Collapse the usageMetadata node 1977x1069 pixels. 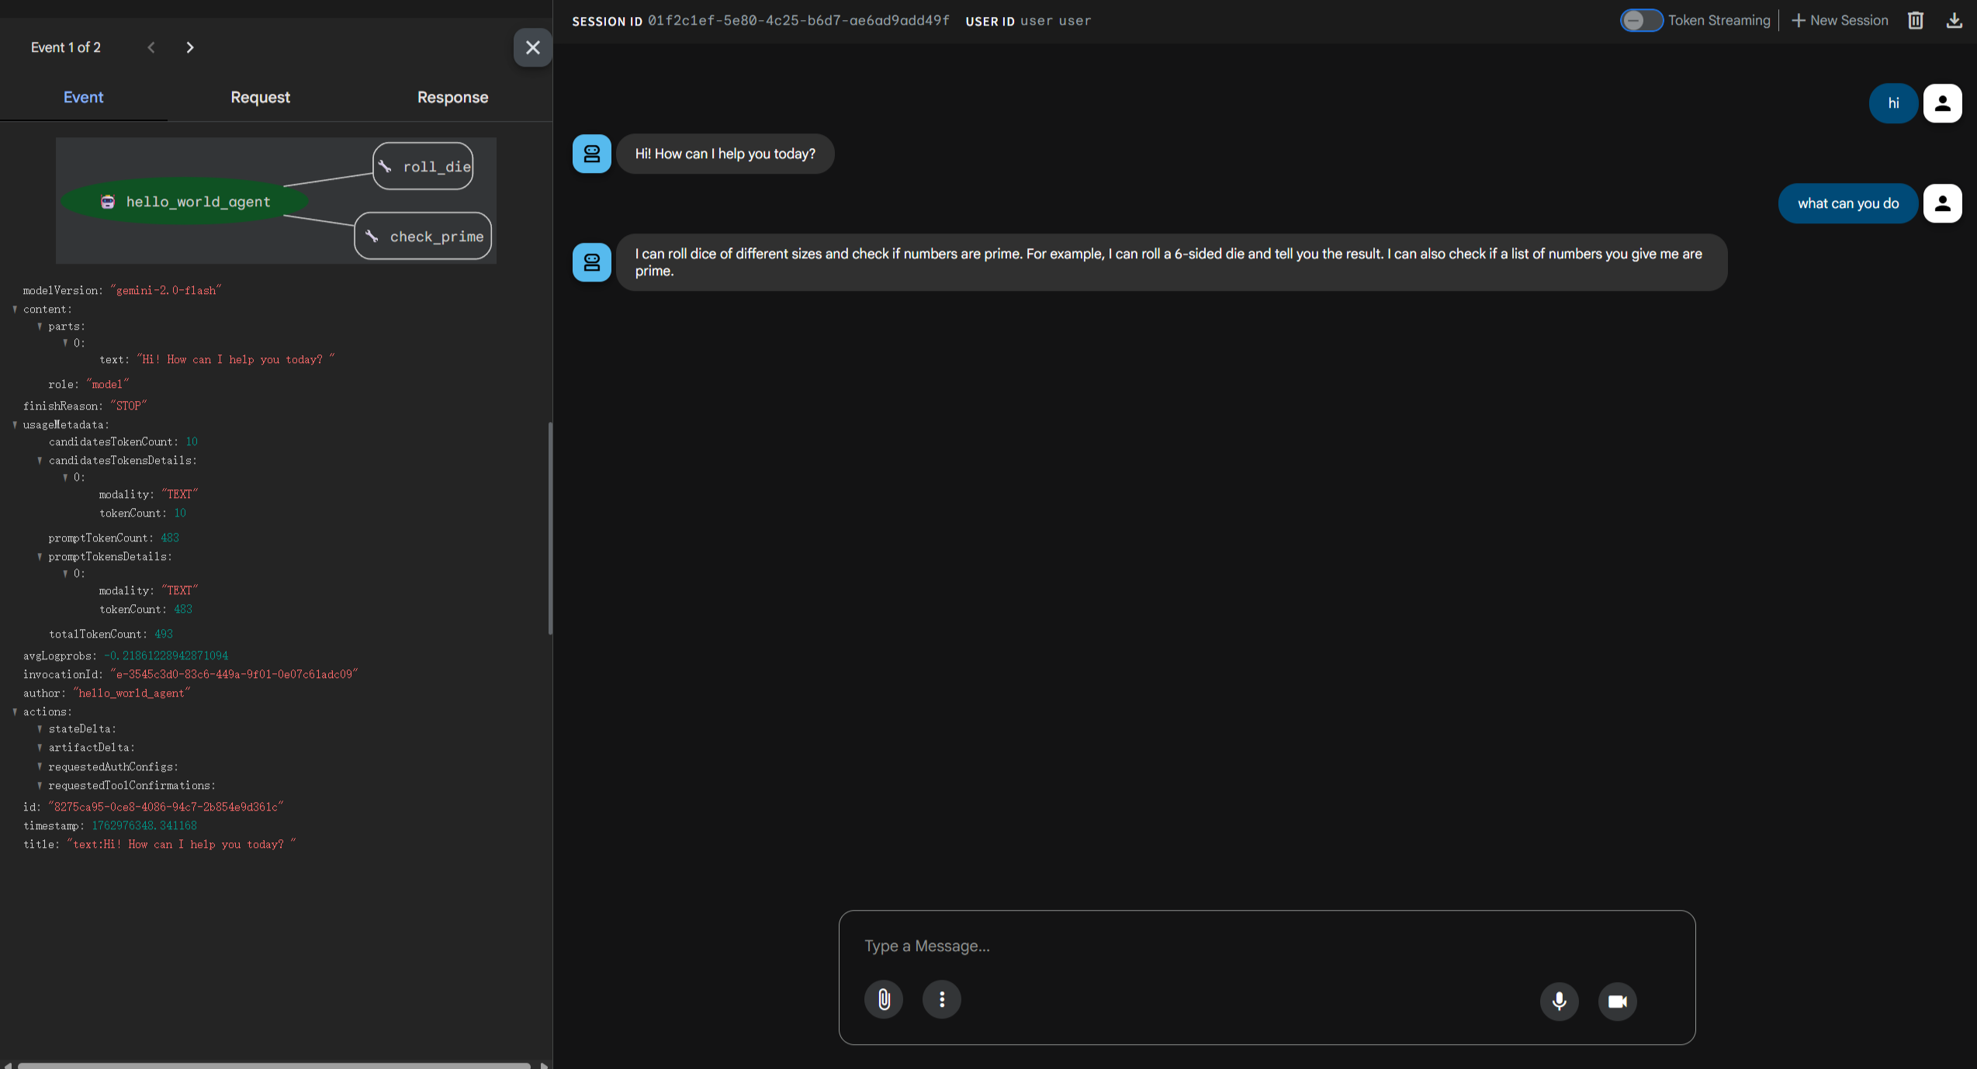[15, 425]
